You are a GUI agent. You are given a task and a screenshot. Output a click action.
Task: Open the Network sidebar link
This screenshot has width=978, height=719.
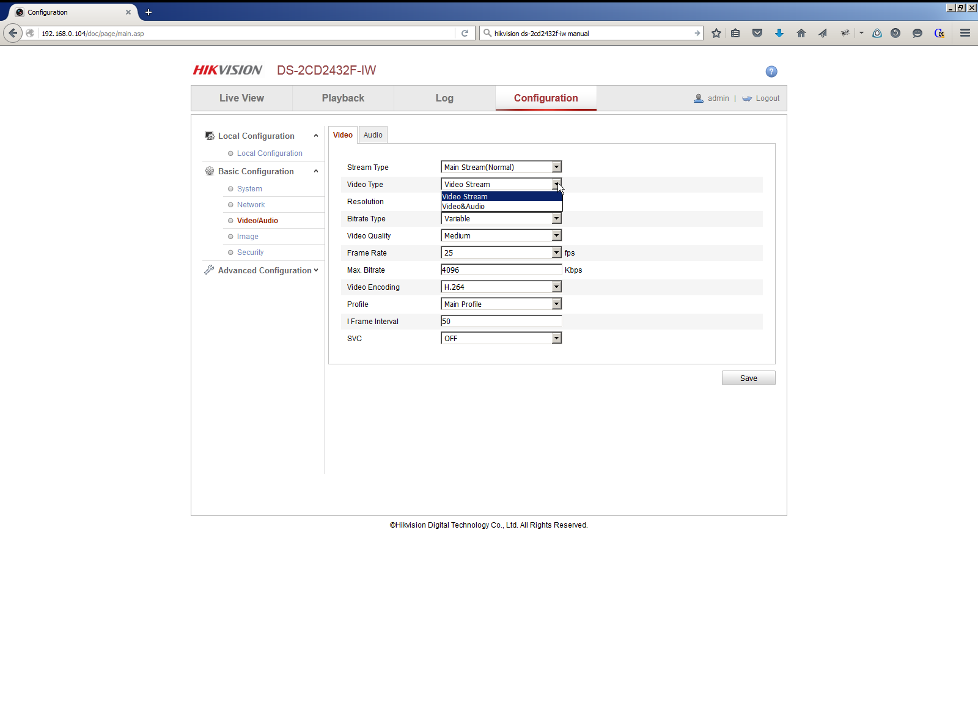click(251, 205)
